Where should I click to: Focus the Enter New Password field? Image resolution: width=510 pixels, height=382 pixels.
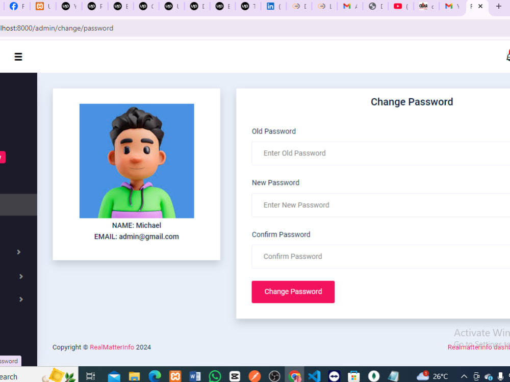click(x=380, y=205)
